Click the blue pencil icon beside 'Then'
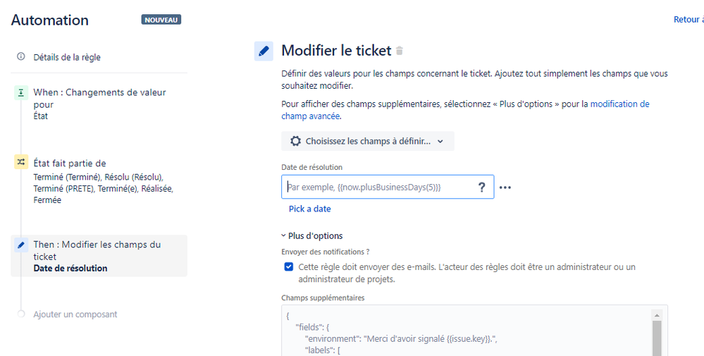The height and width of the screenshot is (356, 704). [20, 245]
